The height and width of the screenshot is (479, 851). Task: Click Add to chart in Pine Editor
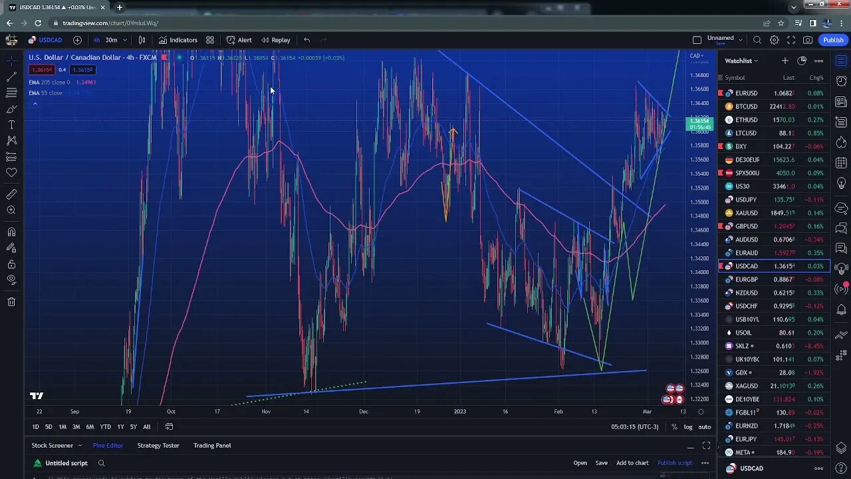[632, 462]
